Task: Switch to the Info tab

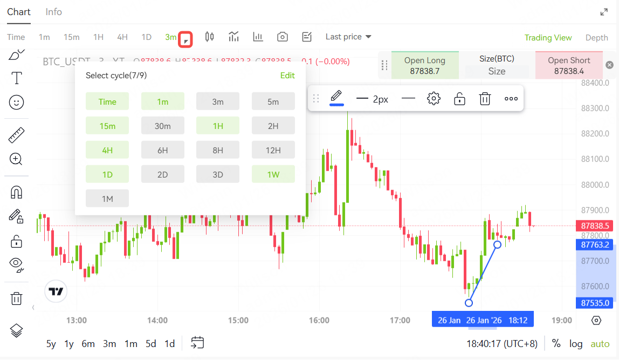Action: pos(53,12)
